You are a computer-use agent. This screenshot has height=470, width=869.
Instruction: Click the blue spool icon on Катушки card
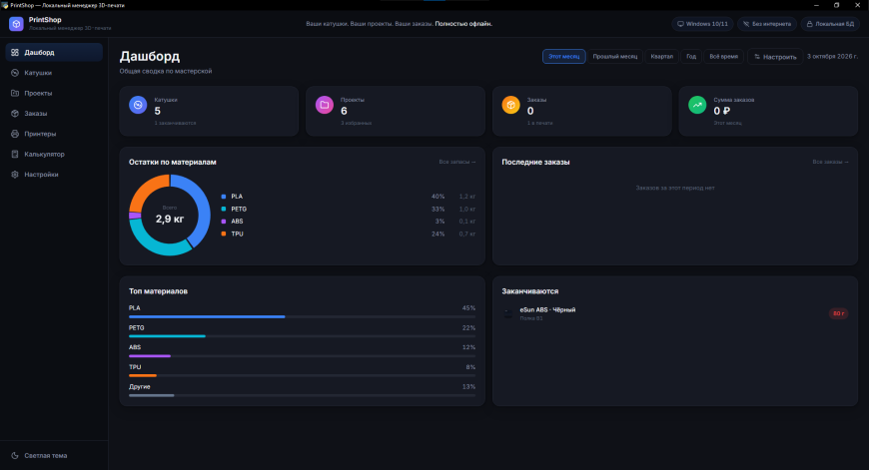click(138, 105)
